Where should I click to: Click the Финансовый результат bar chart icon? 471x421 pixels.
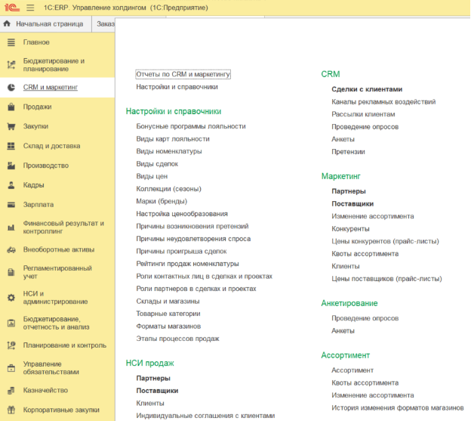point(11,228)
